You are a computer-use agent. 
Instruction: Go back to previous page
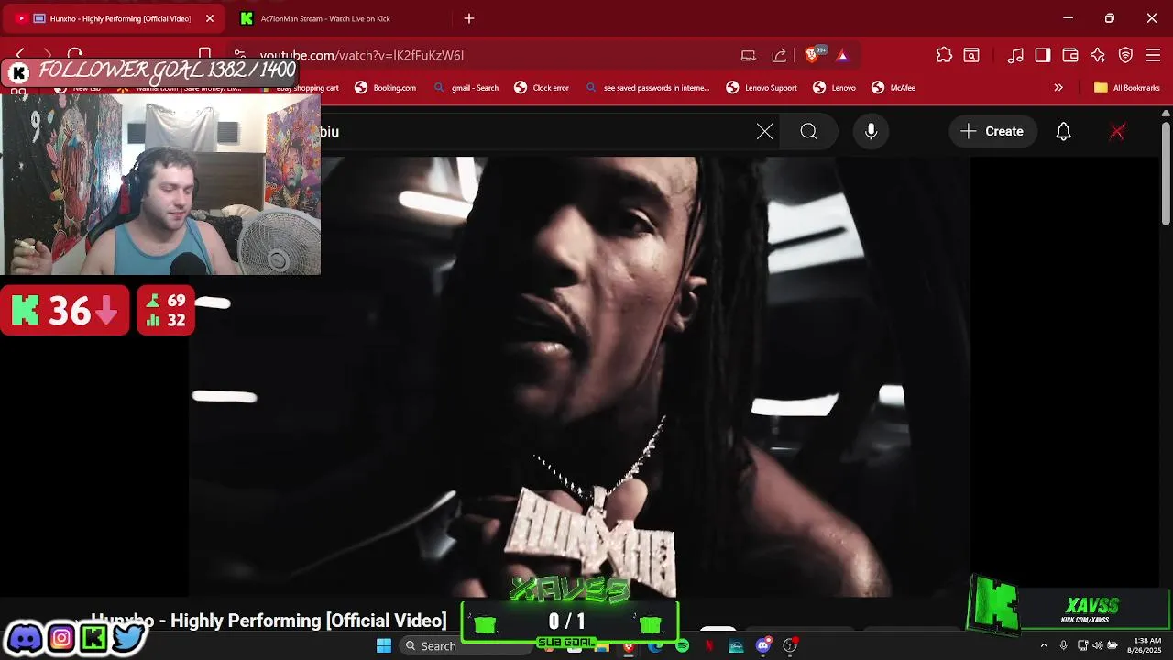(x=20, y=55)
